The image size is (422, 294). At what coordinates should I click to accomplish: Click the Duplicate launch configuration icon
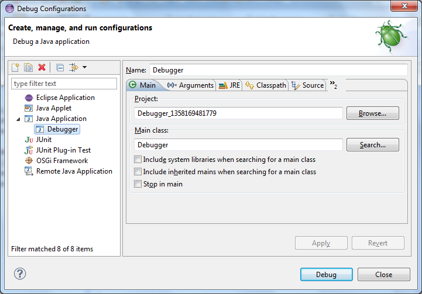click(x=28, y=67)
